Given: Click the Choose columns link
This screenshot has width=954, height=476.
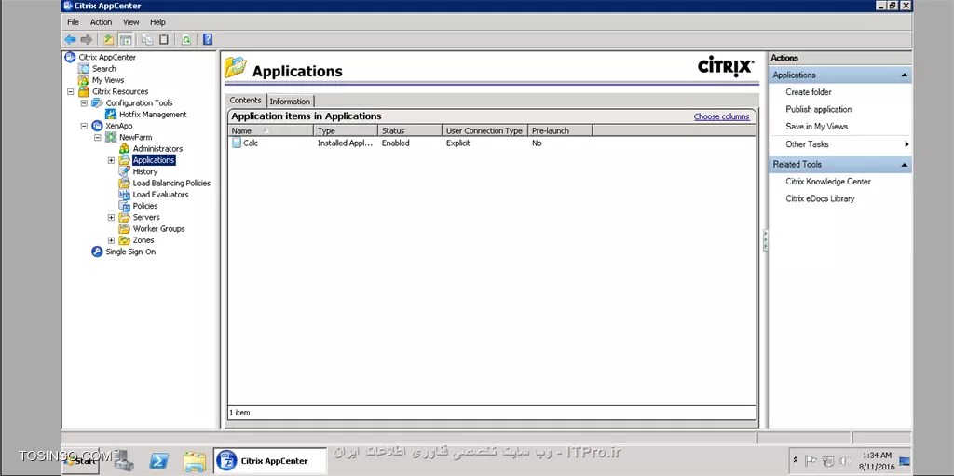Looking at the screenshot, I should [722, 116].
